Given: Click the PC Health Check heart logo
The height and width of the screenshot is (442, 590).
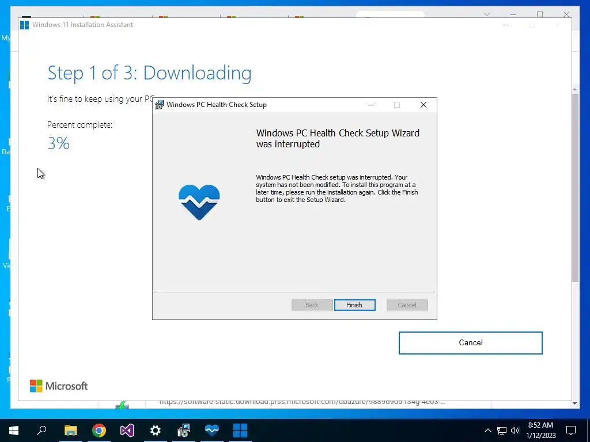Looking at the screenshot, I should click(199, 202).
